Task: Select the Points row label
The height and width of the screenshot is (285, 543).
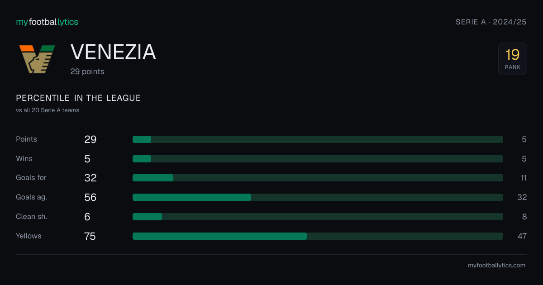Action: coord(27,139)
